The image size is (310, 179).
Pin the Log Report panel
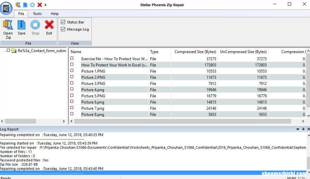[303, 129]
